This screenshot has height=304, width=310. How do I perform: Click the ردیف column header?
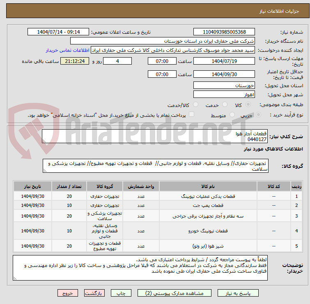pos(296,186)
